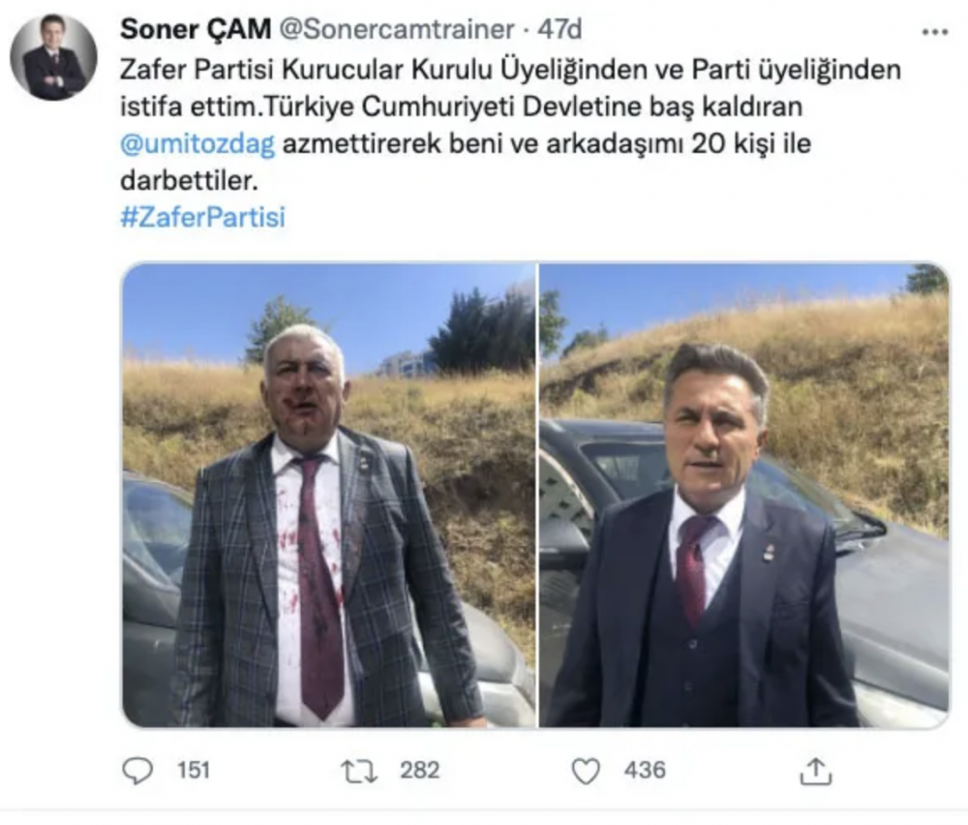Click the reply speech bubble icon
Viewport: 968px width, 825px height.
137,771
